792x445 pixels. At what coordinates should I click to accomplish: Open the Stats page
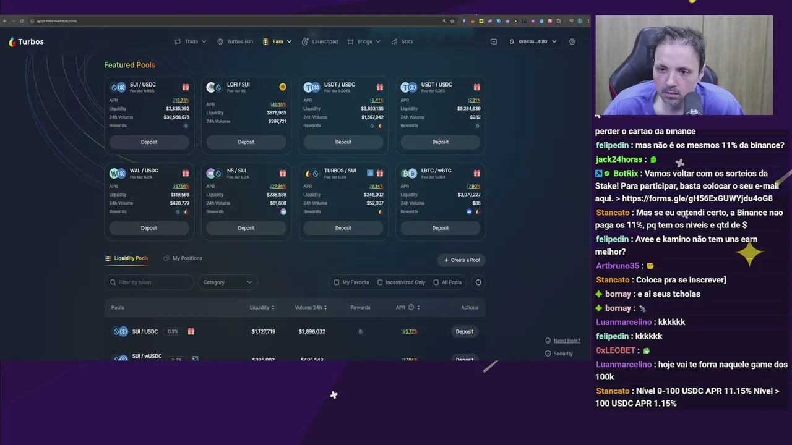click(x=402, y=41)
